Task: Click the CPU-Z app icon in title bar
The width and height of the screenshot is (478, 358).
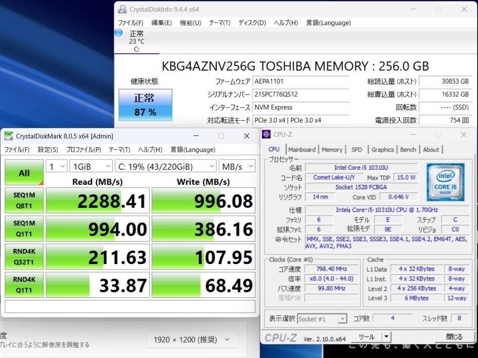Action: pos(266,134)
